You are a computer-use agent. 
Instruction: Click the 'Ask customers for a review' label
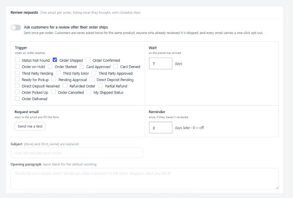[x=66, y=27]
